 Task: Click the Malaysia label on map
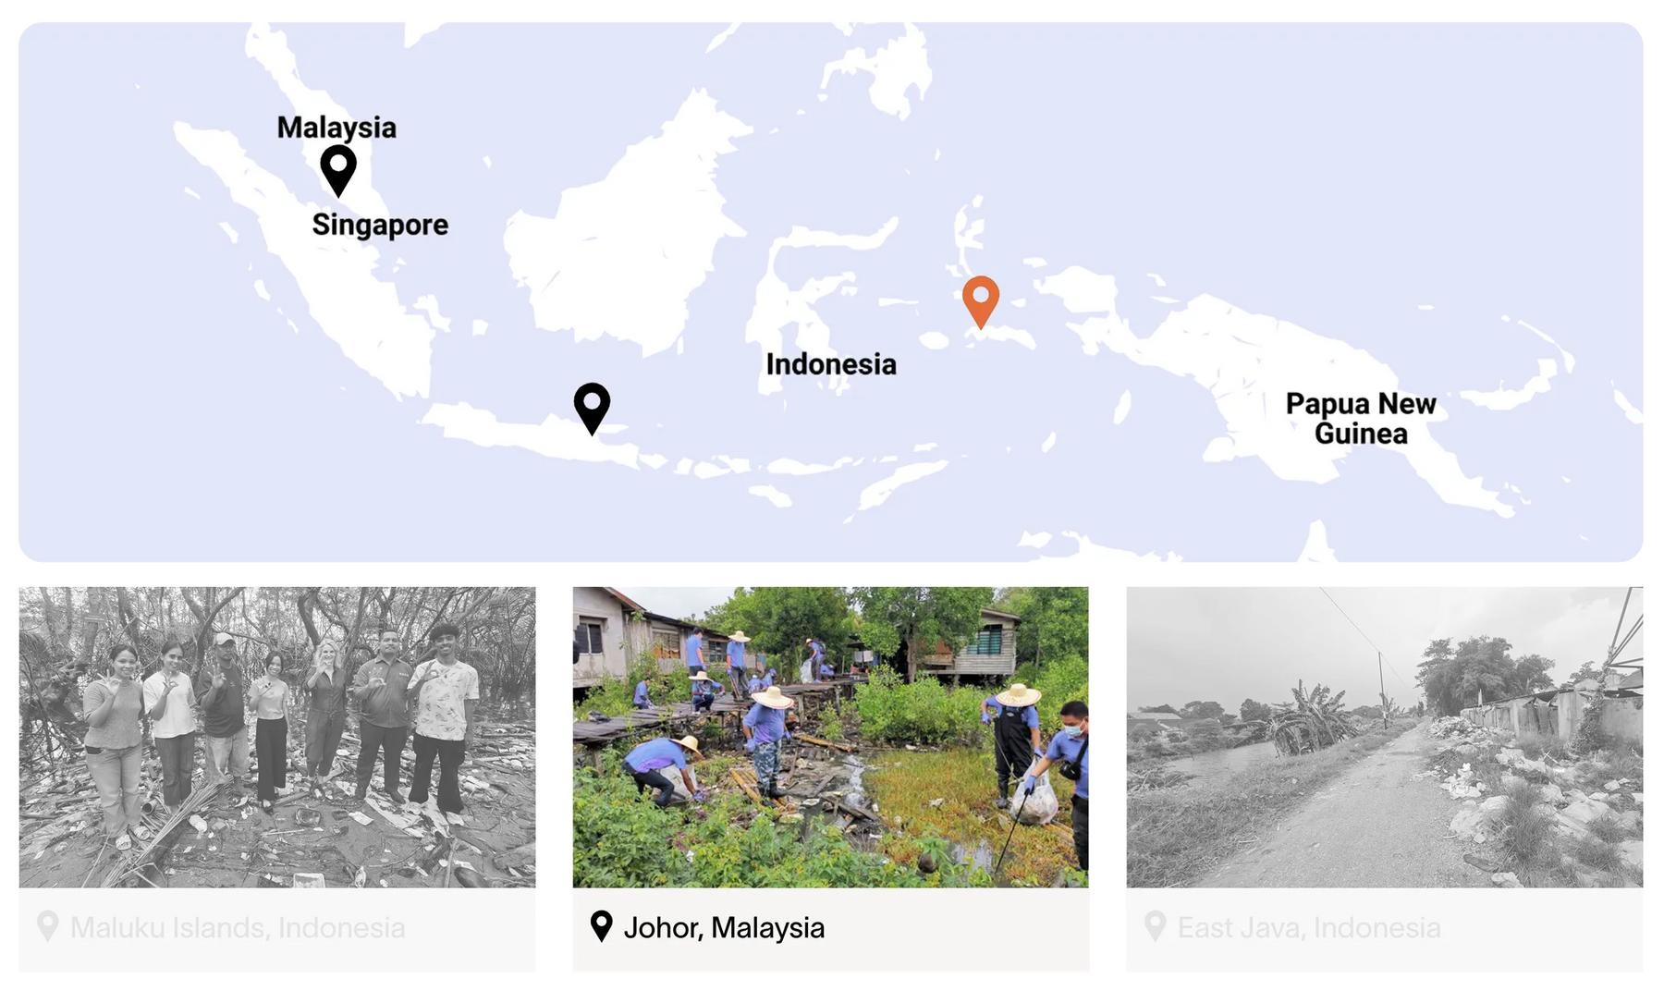(336, 128)
